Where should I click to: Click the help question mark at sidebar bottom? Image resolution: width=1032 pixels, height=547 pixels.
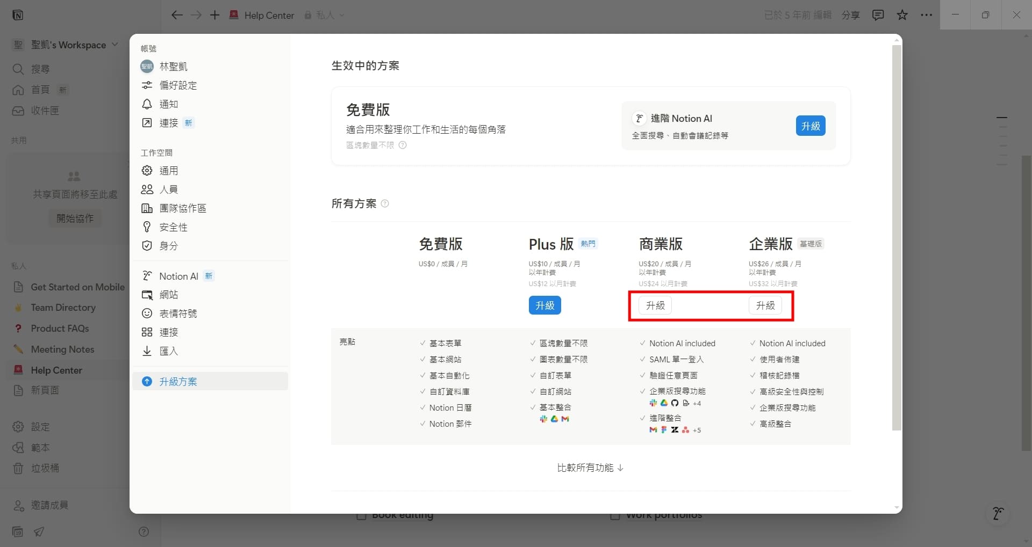click(144, 531)
